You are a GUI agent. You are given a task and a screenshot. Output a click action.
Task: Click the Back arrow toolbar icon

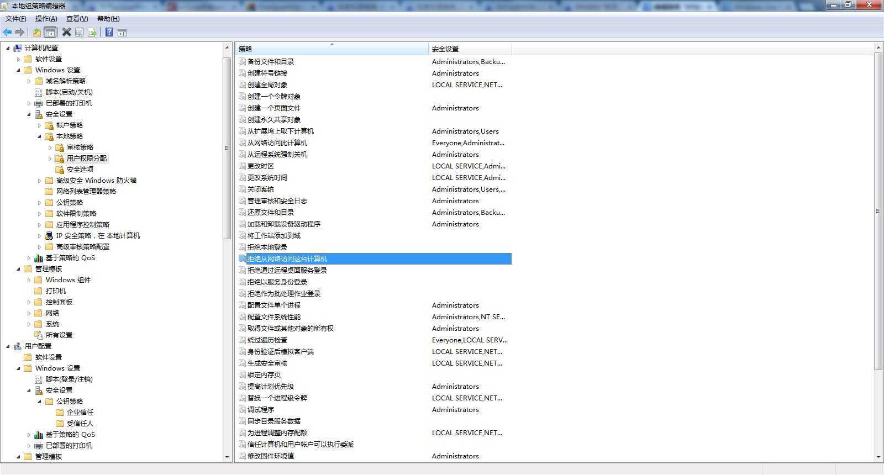coord(7,33)
